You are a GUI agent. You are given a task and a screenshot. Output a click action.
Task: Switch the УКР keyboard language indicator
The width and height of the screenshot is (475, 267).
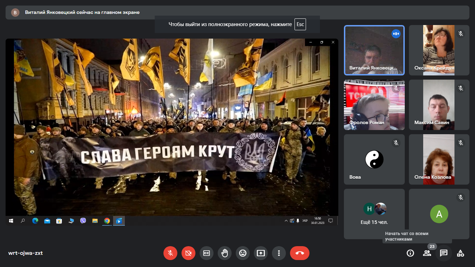tap(305, 221)
